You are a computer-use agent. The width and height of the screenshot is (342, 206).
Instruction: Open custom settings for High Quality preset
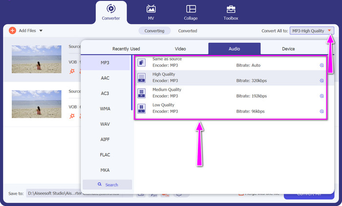[x=321, y=81]
